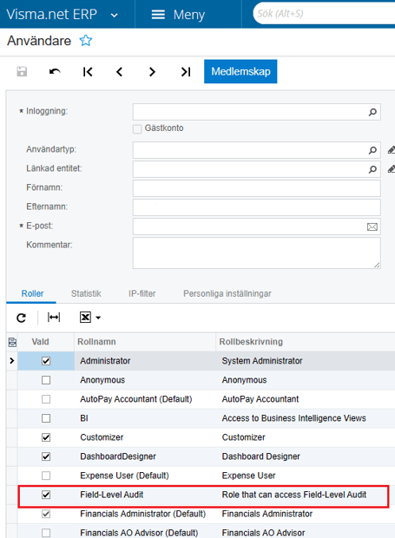Switch to the Statistik tab
The height and width of the screenshot is (538, 395).
point(86,293)
